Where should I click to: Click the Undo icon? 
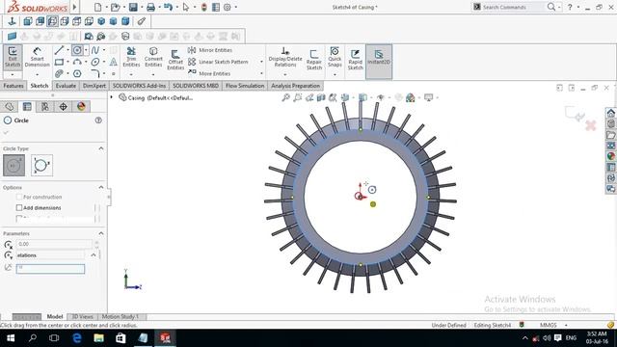pyautogui.click(x=168, y=7)
